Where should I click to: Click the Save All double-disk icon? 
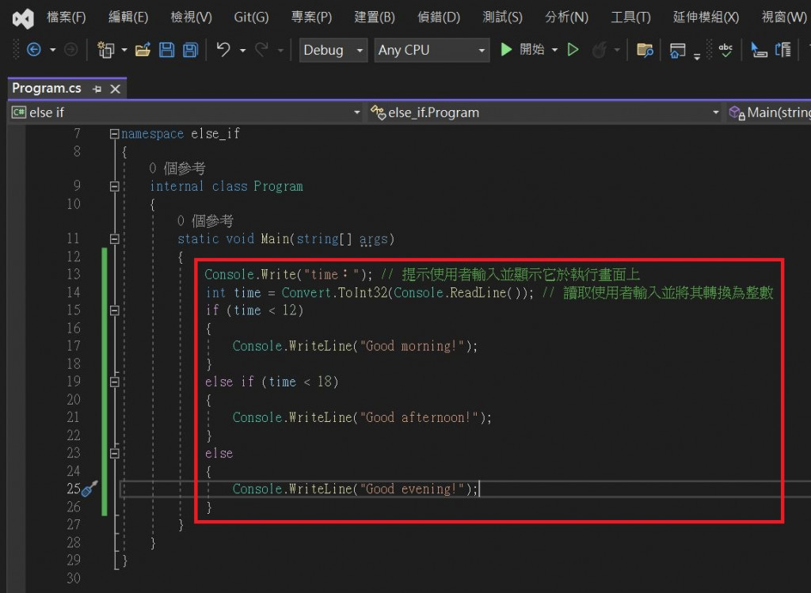(191, 50)
